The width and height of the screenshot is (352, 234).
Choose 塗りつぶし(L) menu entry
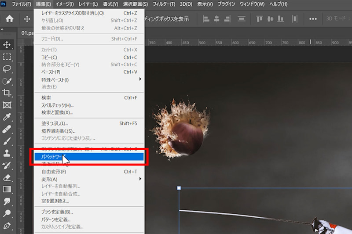pos(89,123)
